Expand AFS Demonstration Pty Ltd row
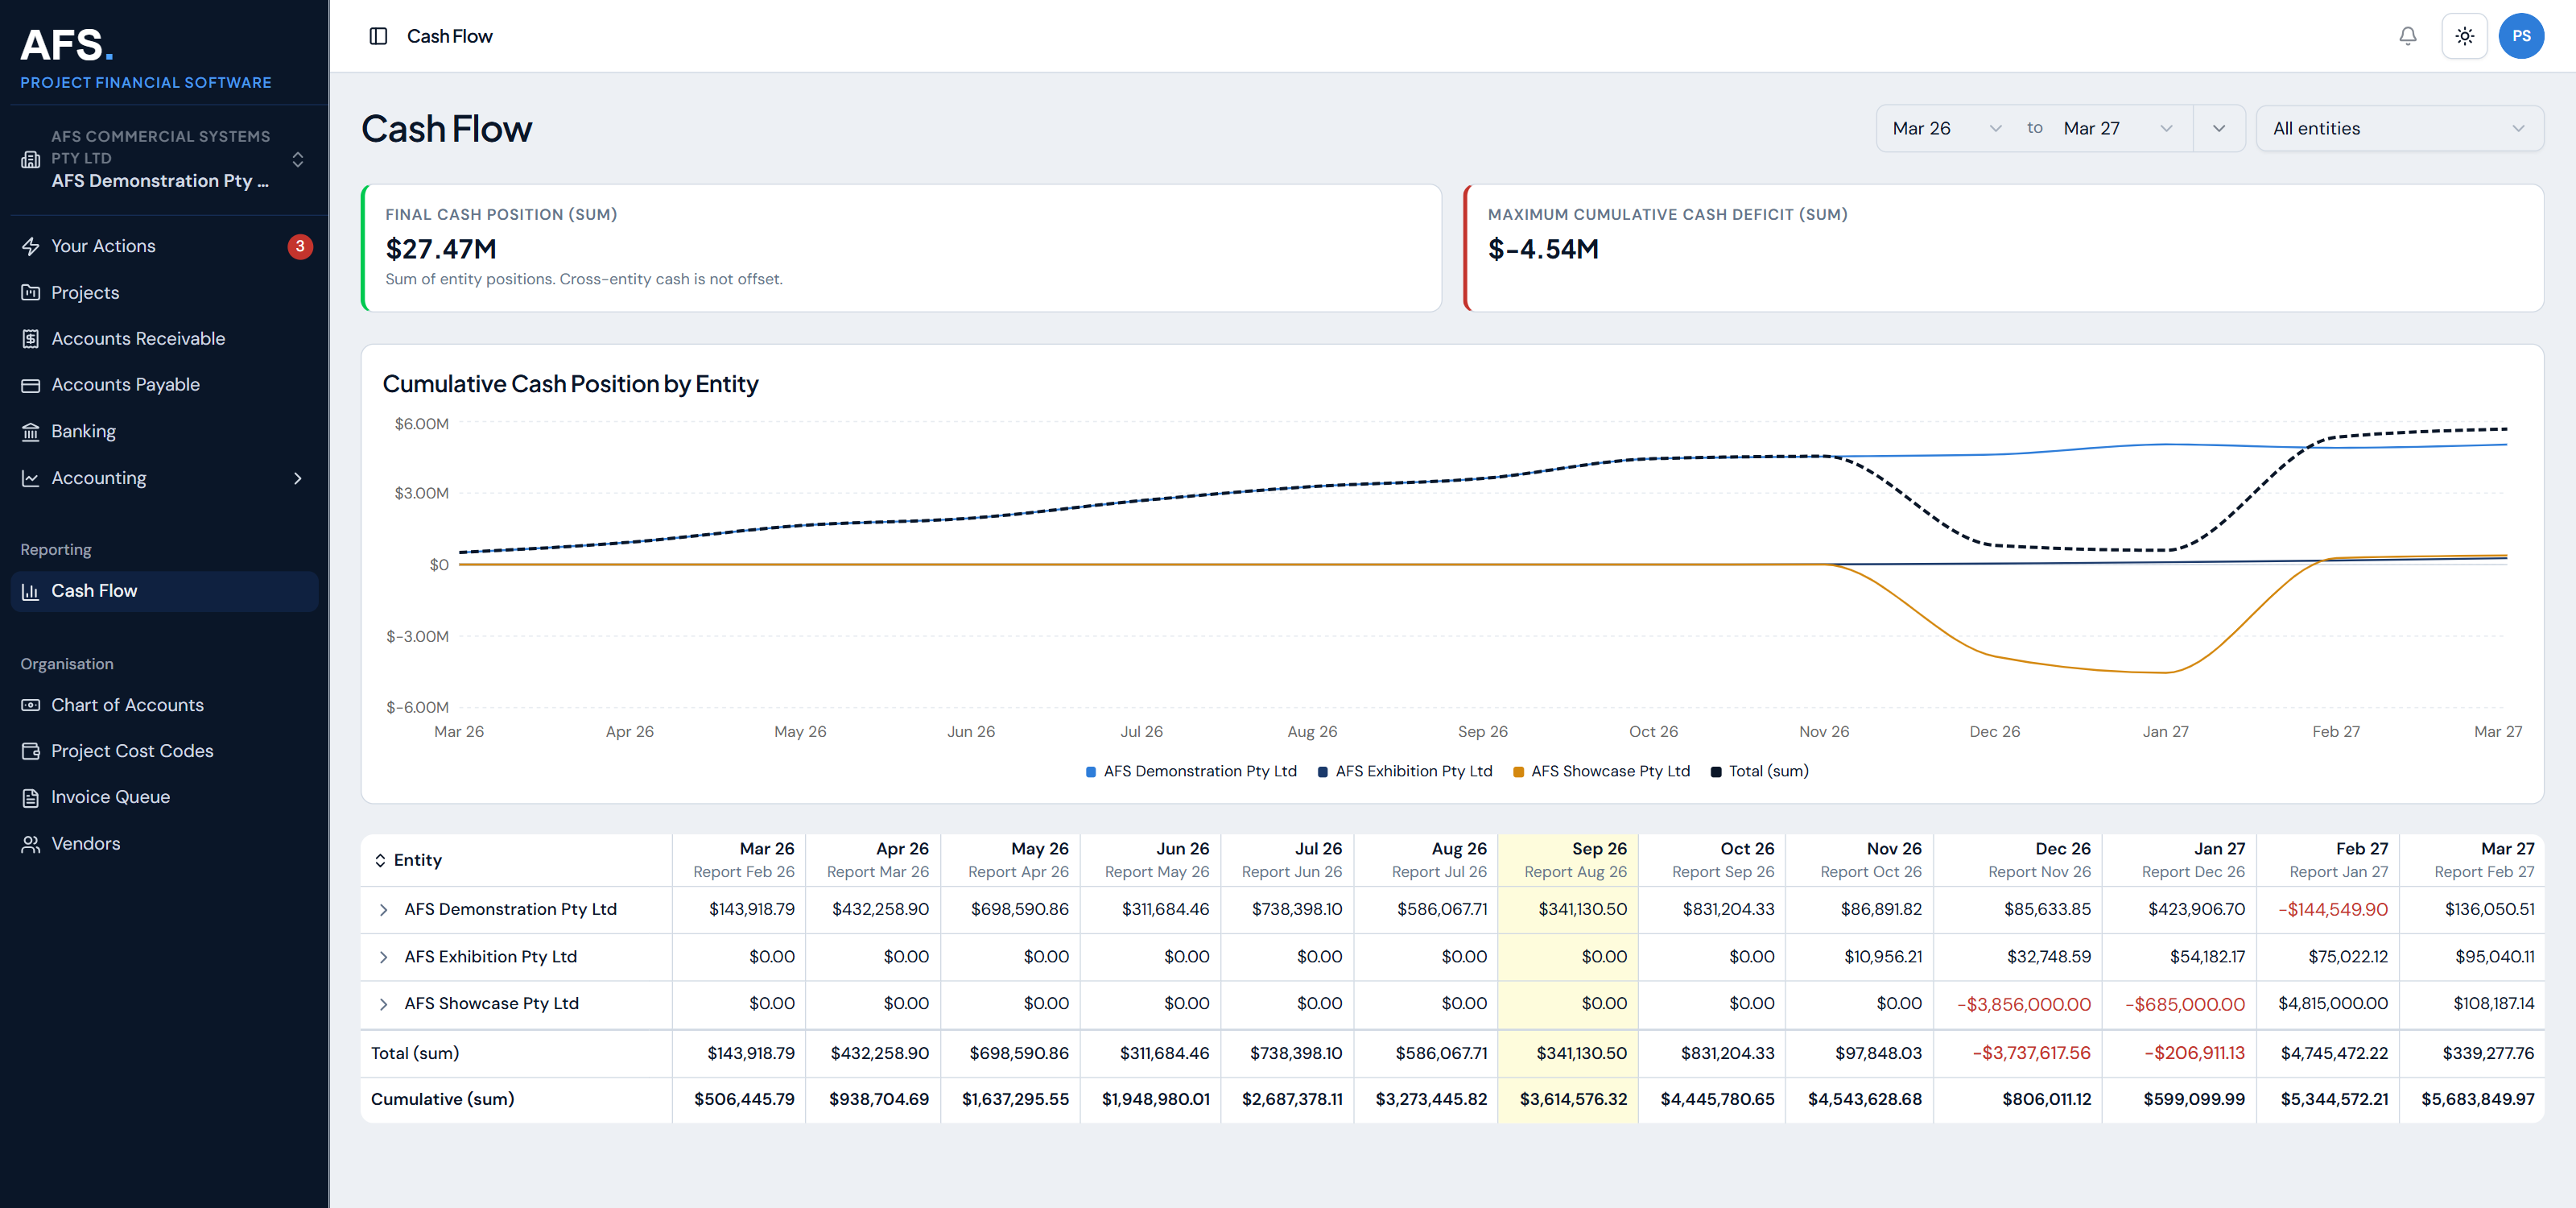Screen dimensions: 2576x1208 (x=383, y=910)
